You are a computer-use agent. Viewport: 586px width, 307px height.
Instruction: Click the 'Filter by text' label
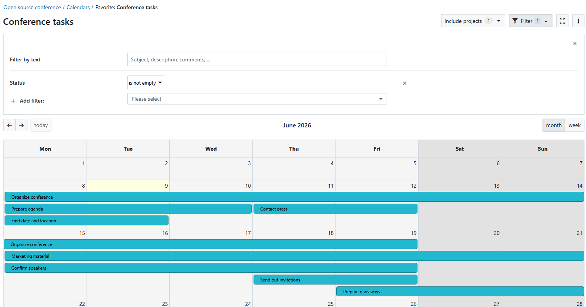[x=25, y=59]
